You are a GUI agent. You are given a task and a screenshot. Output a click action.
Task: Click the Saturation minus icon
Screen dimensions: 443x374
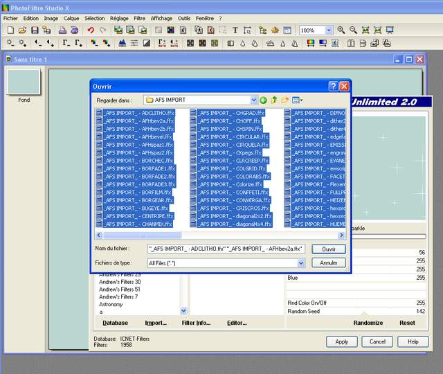tap(94, 43)
